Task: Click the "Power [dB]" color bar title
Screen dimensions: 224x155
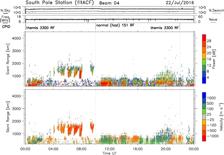Action: [214, 59]
